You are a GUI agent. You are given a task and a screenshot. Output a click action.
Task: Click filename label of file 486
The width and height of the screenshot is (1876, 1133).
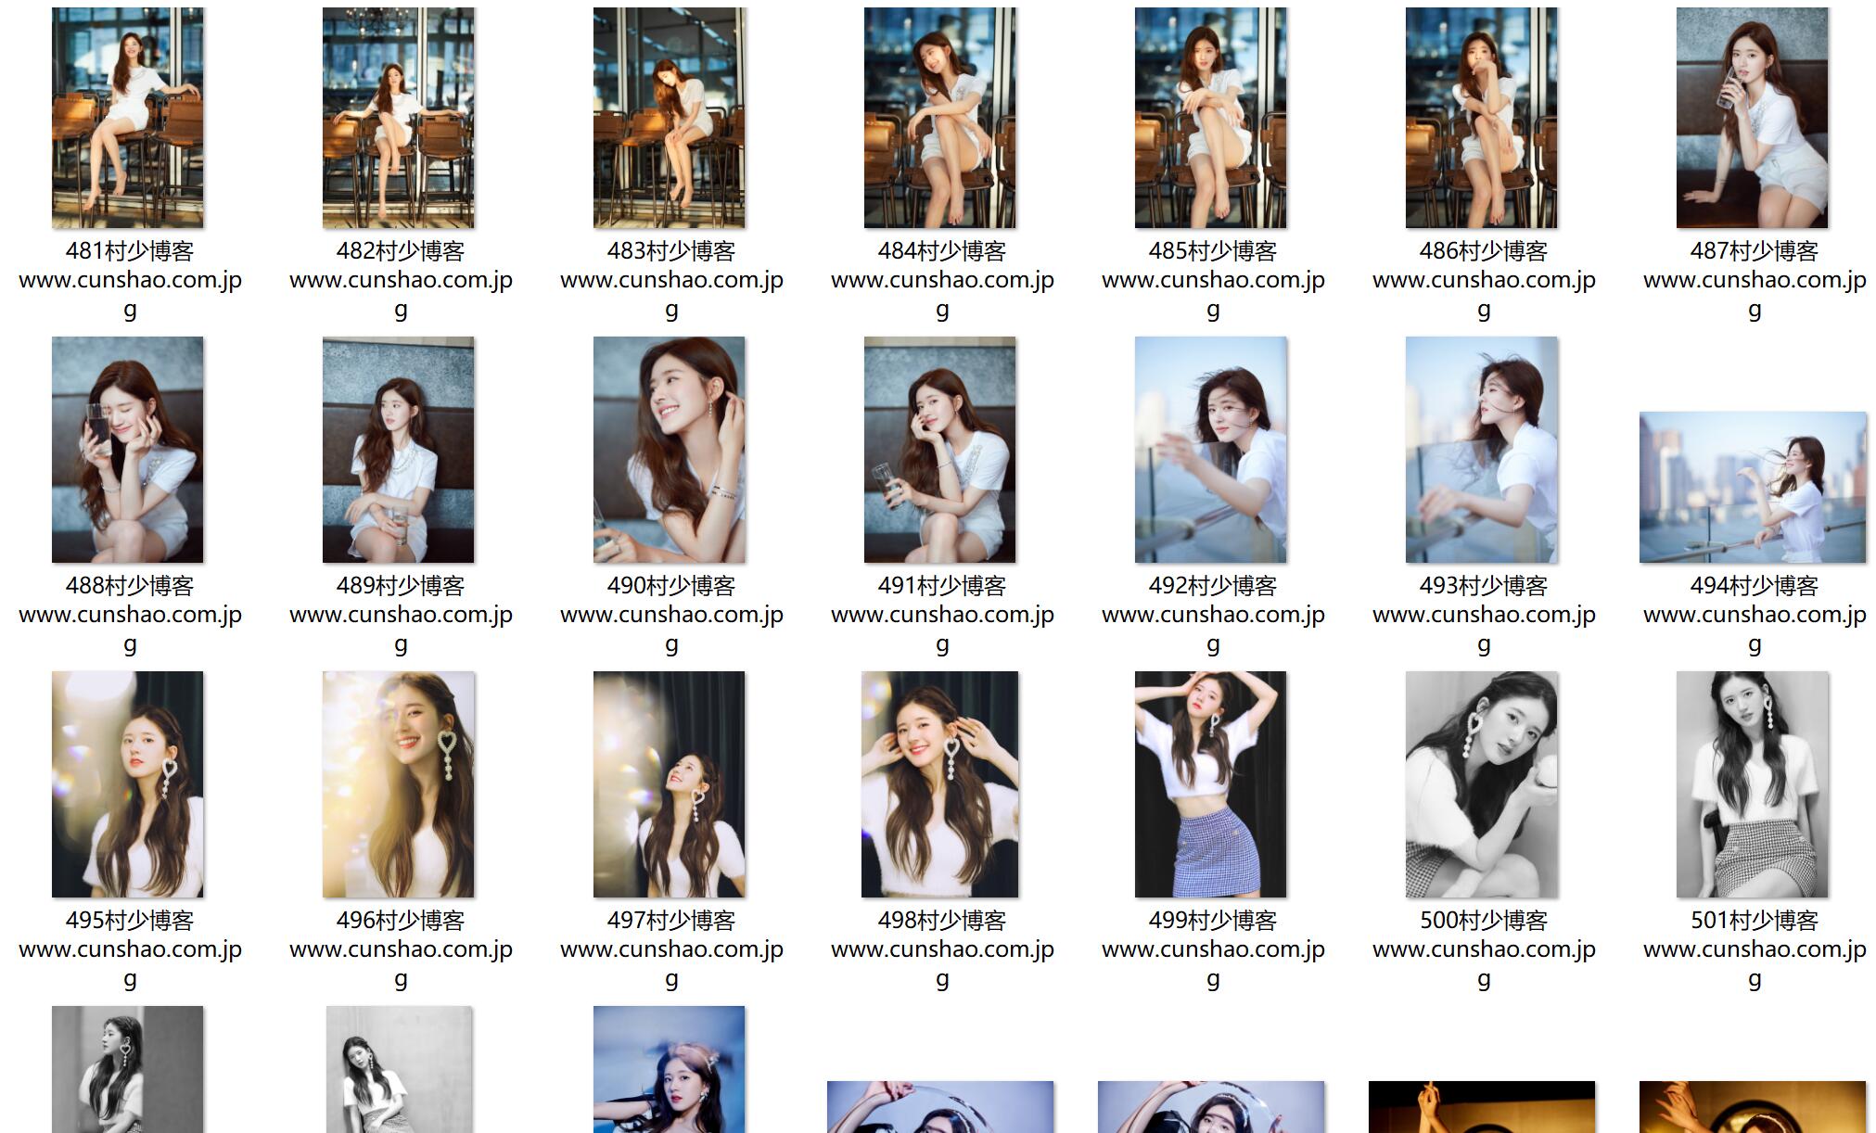coord(1484,279)
